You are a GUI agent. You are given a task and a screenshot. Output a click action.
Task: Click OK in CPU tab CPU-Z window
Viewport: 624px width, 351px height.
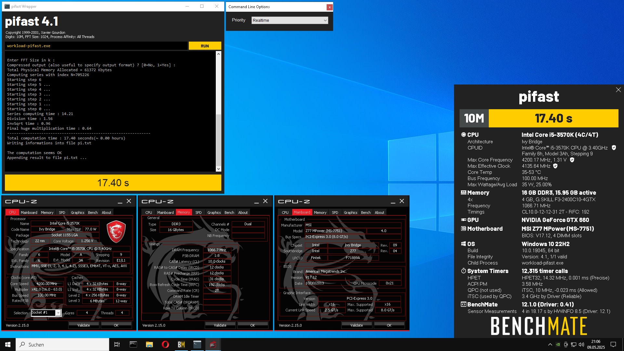point(116,325)
